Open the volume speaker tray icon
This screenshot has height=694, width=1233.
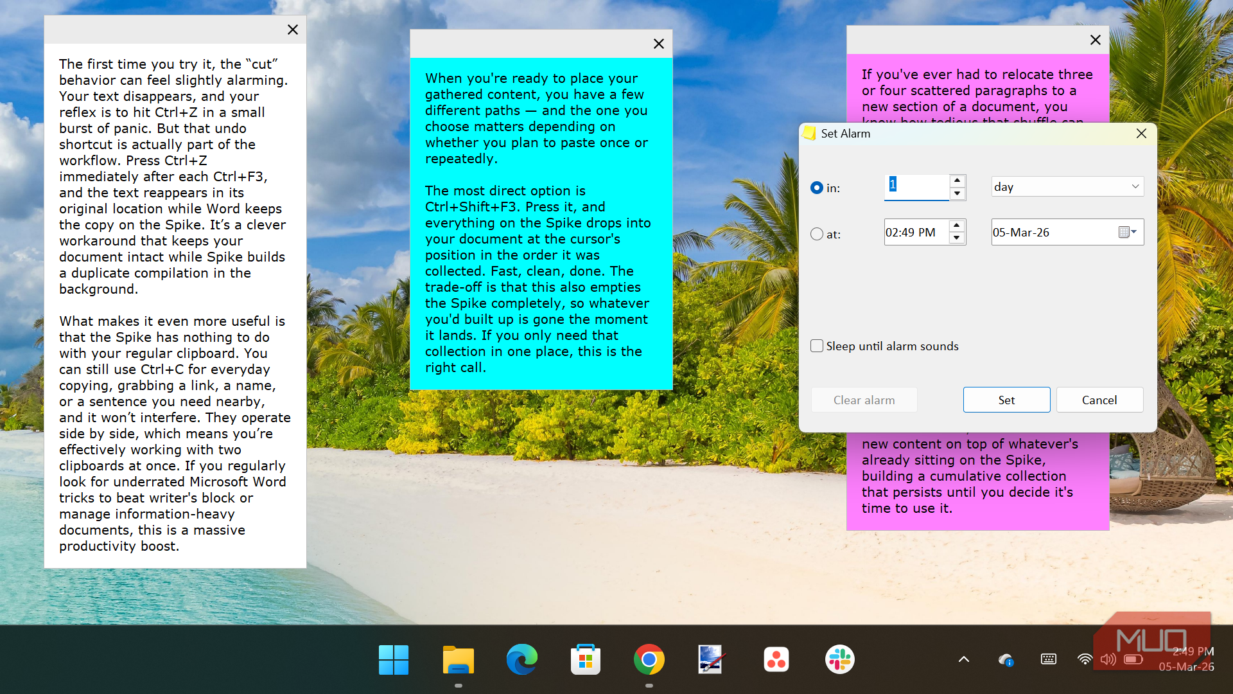[1108, 659]
